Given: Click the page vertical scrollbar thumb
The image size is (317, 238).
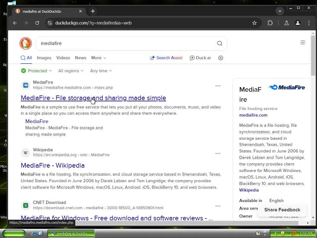Looking at the screenshot, I should (313, 55).
